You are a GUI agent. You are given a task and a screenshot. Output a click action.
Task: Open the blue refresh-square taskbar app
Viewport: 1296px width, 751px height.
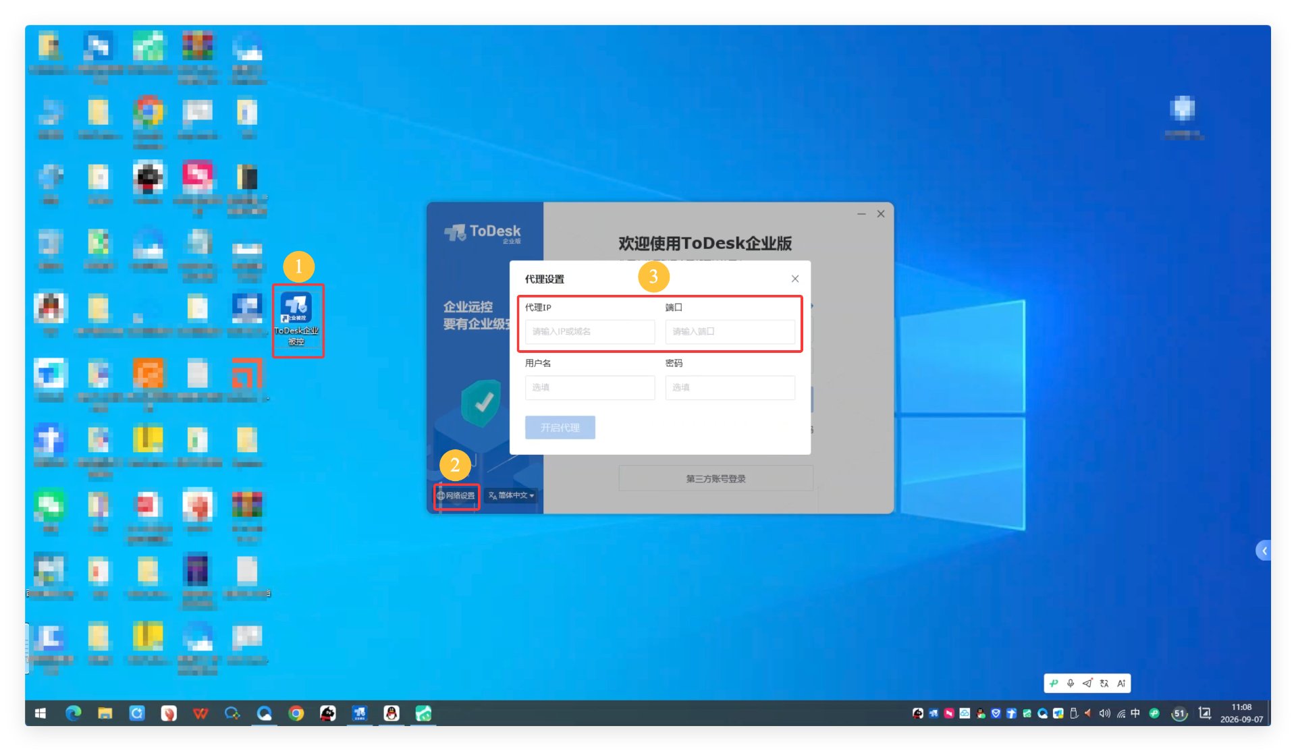[137, 713]
